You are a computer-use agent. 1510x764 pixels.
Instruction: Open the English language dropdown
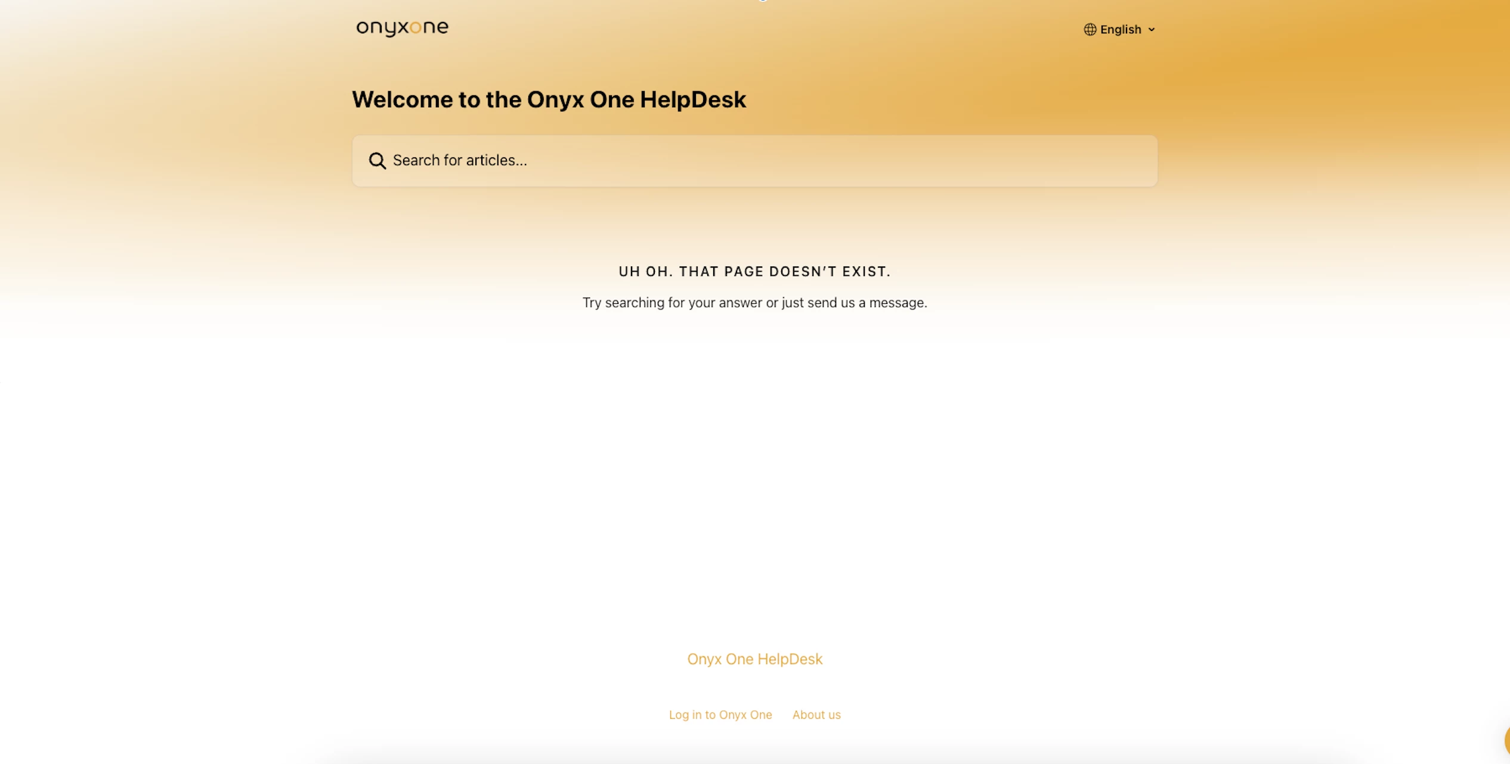(1119, 29)
